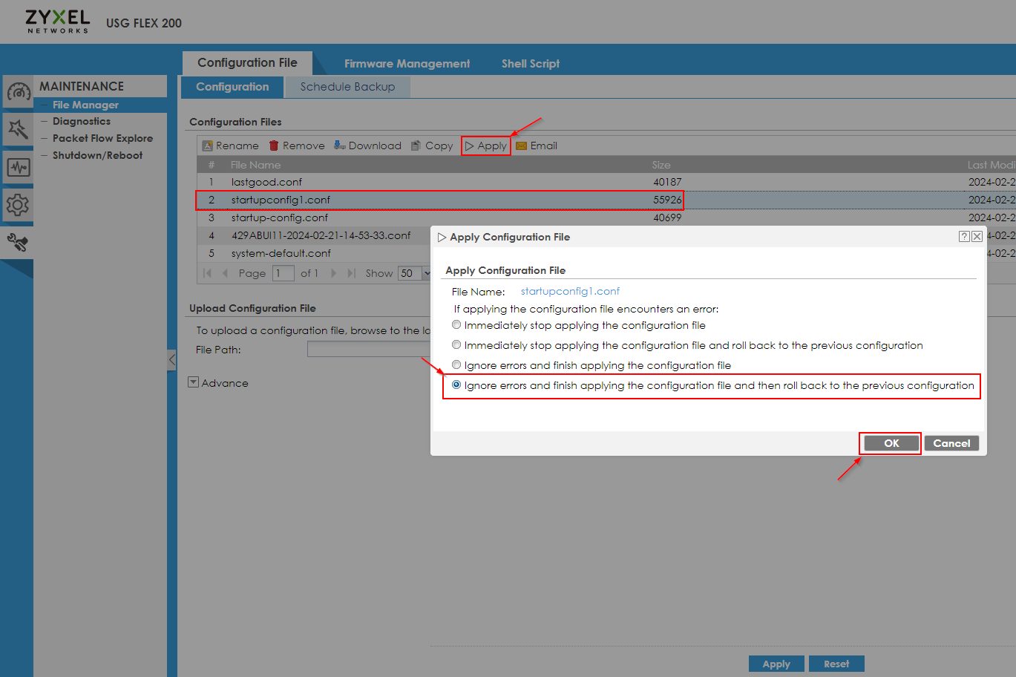Screen dimensions: 1016x677
Task: Open the Monitor panel icon in sidebar
Action: coord(18,167)
